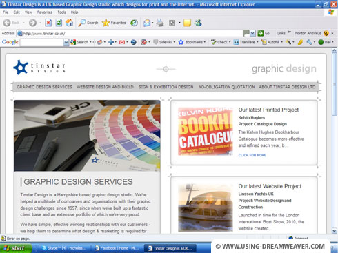Click spell Check in Google toolbar

click(219, 42)
